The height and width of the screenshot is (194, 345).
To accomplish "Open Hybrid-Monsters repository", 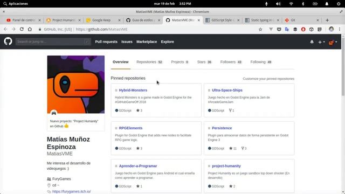I will 133,90.
